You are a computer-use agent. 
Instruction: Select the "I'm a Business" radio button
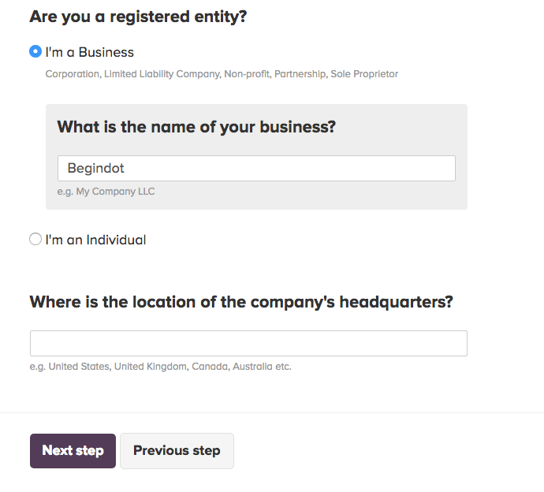[35, 52]
